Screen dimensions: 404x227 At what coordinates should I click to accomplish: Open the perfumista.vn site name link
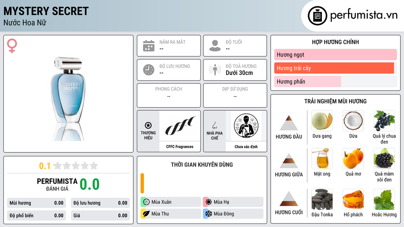point(364,15)
